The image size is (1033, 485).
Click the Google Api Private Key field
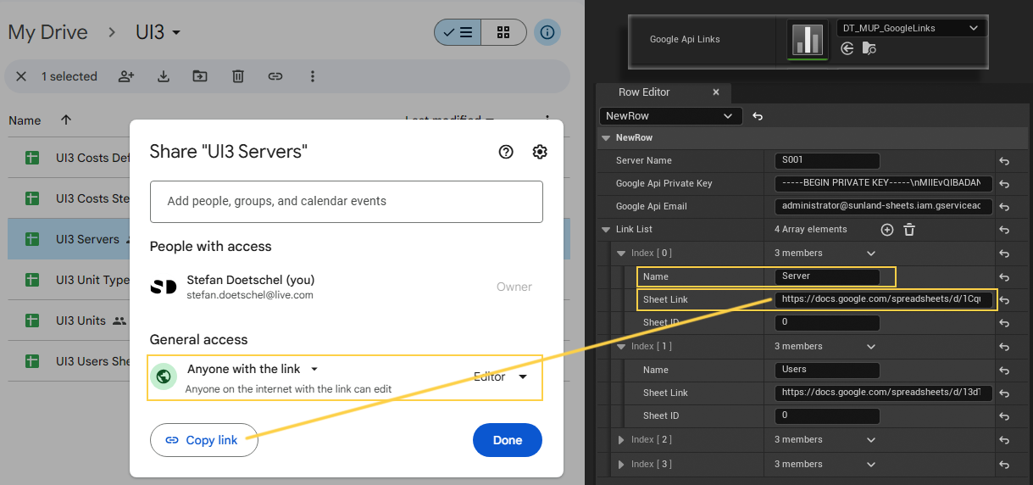coord(883,184)
